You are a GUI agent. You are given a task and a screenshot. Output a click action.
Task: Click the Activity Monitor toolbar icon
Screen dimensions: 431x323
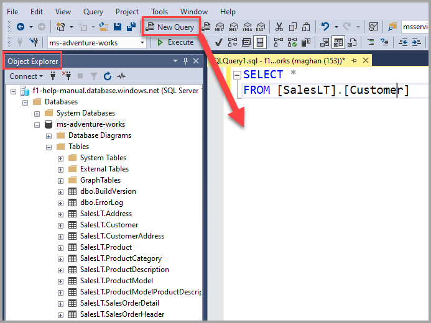(374, 27)
